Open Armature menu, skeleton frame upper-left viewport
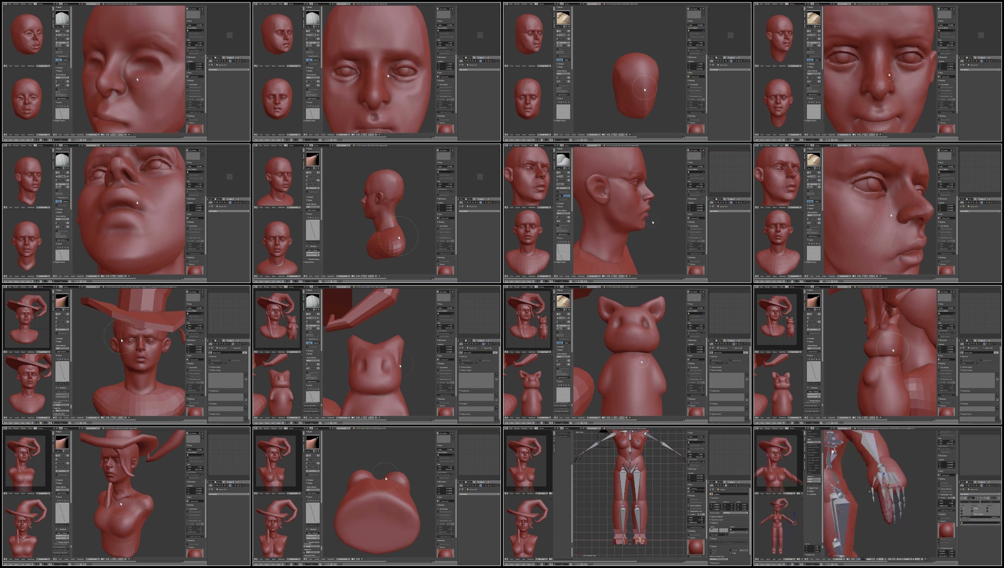This screenshot has height=568, width=1004. click(x=530, y=494)
